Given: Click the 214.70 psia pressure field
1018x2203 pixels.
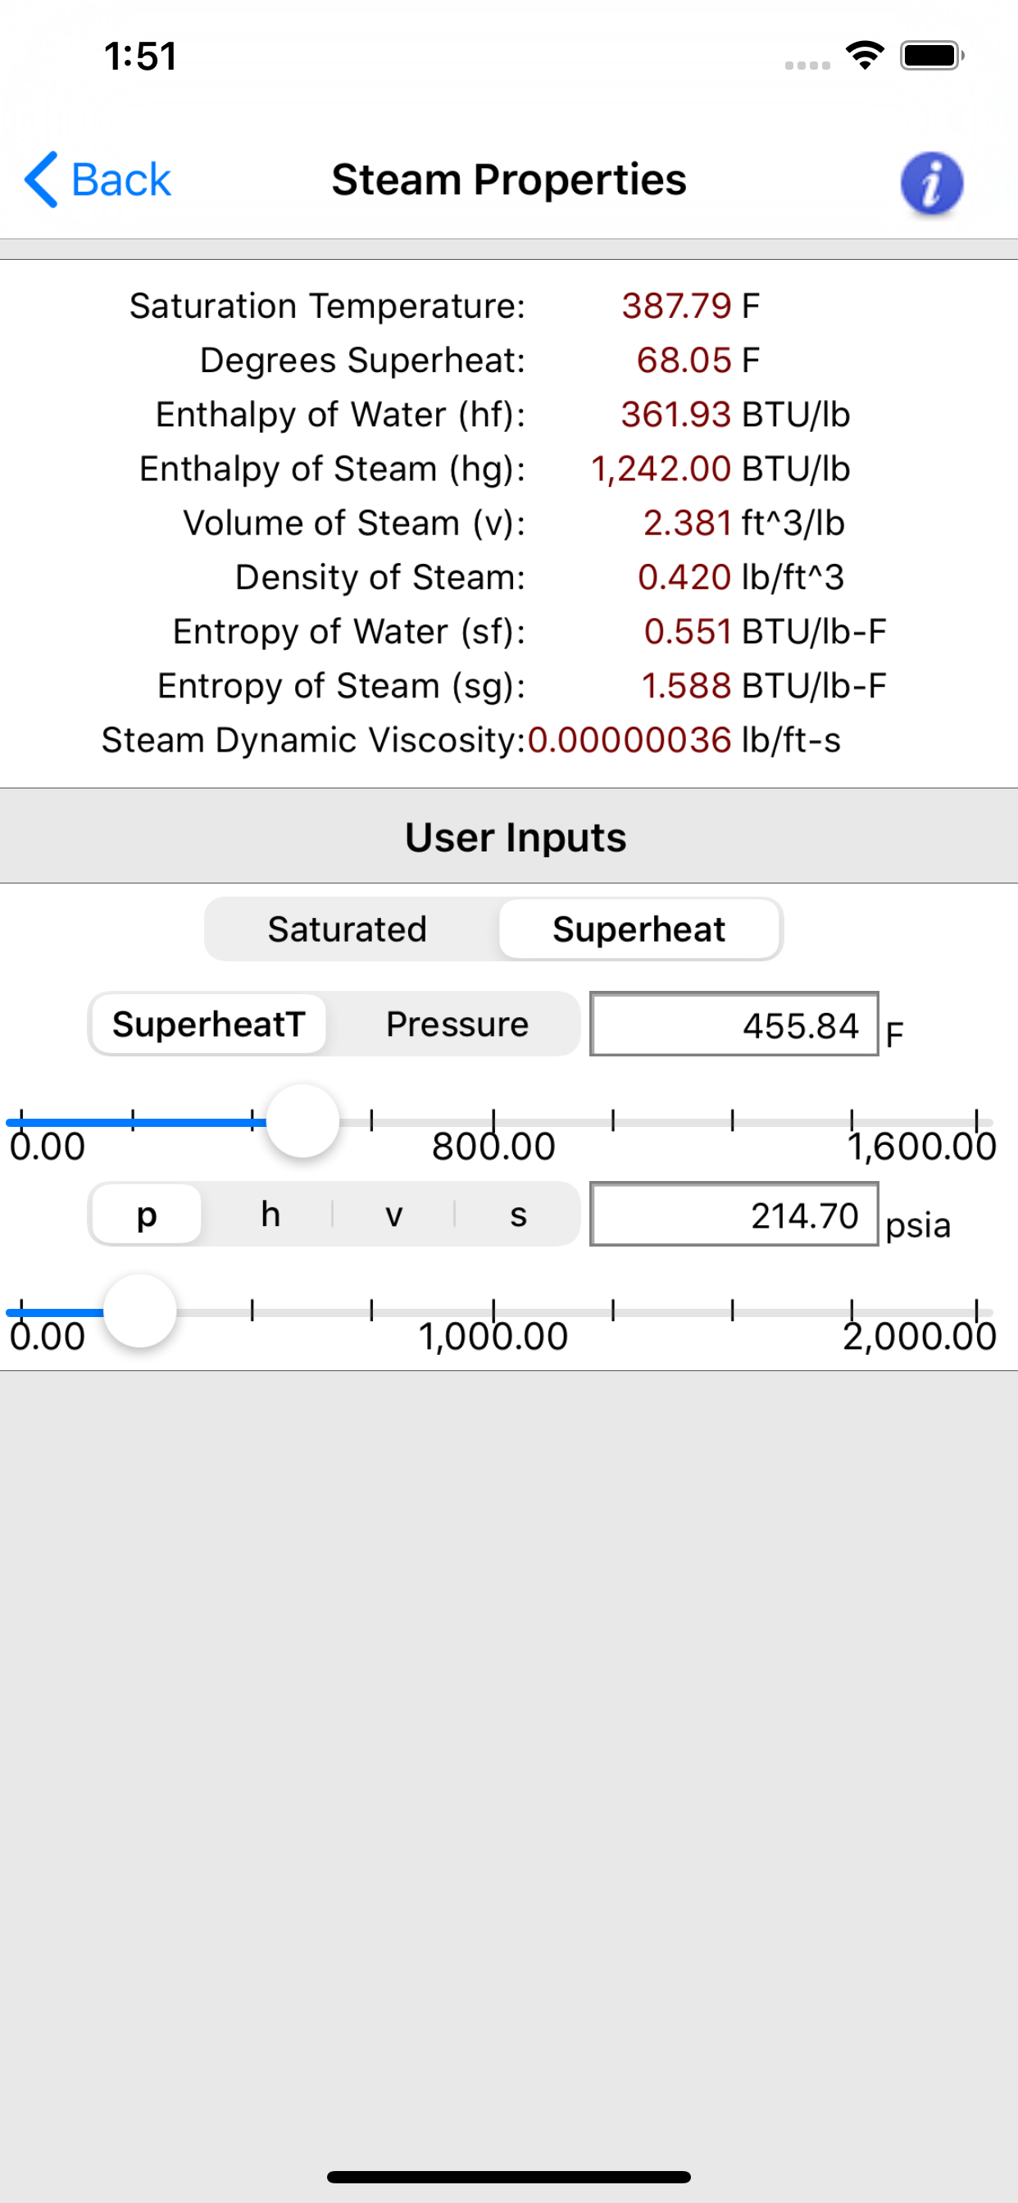Looking at the screenshot, I should tap(734, 1214).
